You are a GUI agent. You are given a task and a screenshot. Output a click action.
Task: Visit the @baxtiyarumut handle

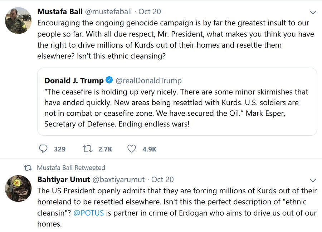[x=119, y=179]
